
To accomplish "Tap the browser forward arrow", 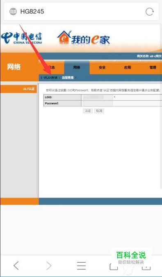I will tap(49, 265).
